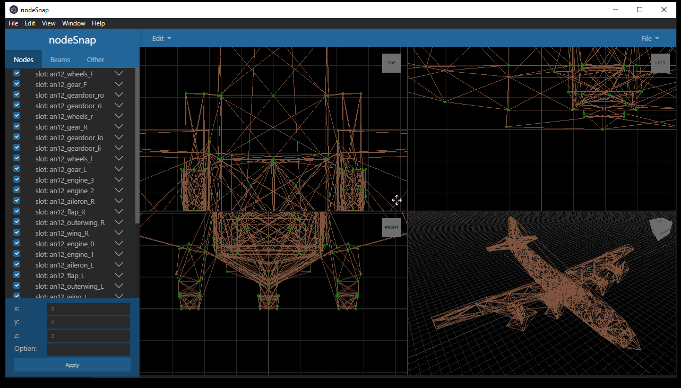This screenshot has width=681, height=388.
Task: Click the Apply button
Action: coord(72,365)
